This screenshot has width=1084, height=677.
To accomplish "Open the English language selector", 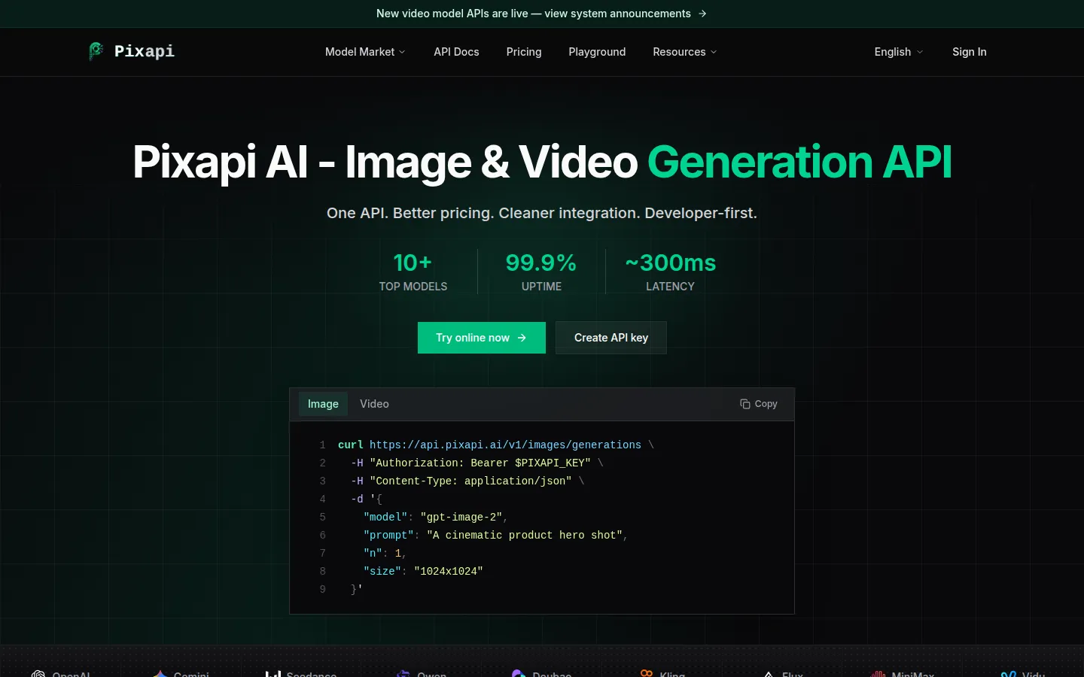I will 899,52.
